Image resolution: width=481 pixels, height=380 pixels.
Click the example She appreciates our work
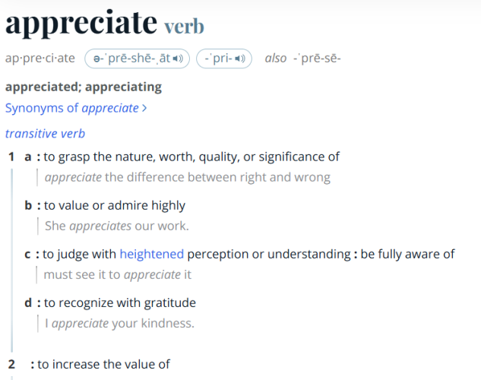117,226
